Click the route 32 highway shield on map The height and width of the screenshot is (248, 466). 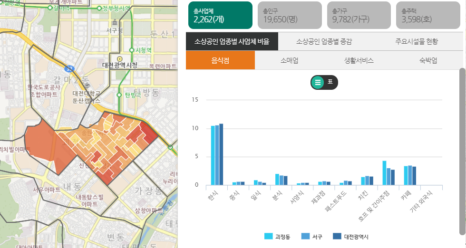[69, 69]
